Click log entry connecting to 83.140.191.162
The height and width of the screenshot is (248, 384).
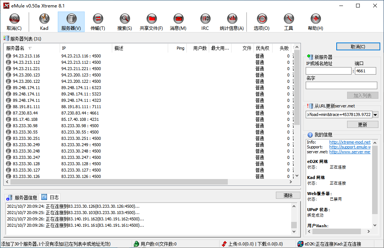pyautogui.click(x=75, y=219)
